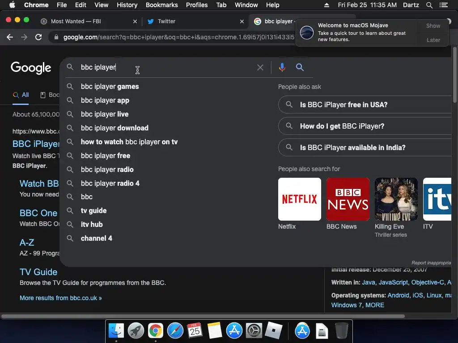Click the Chrome address bar URL
Viewport: 458px width, 343px height.
pyautogui.click(x=179, y=37)
